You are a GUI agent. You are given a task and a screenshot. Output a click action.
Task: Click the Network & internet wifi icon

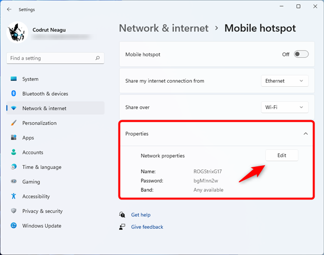tap(13, 108)
